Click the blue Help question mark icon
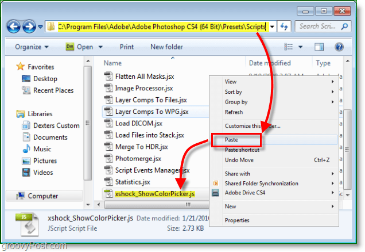 click(x=339, y=47)
